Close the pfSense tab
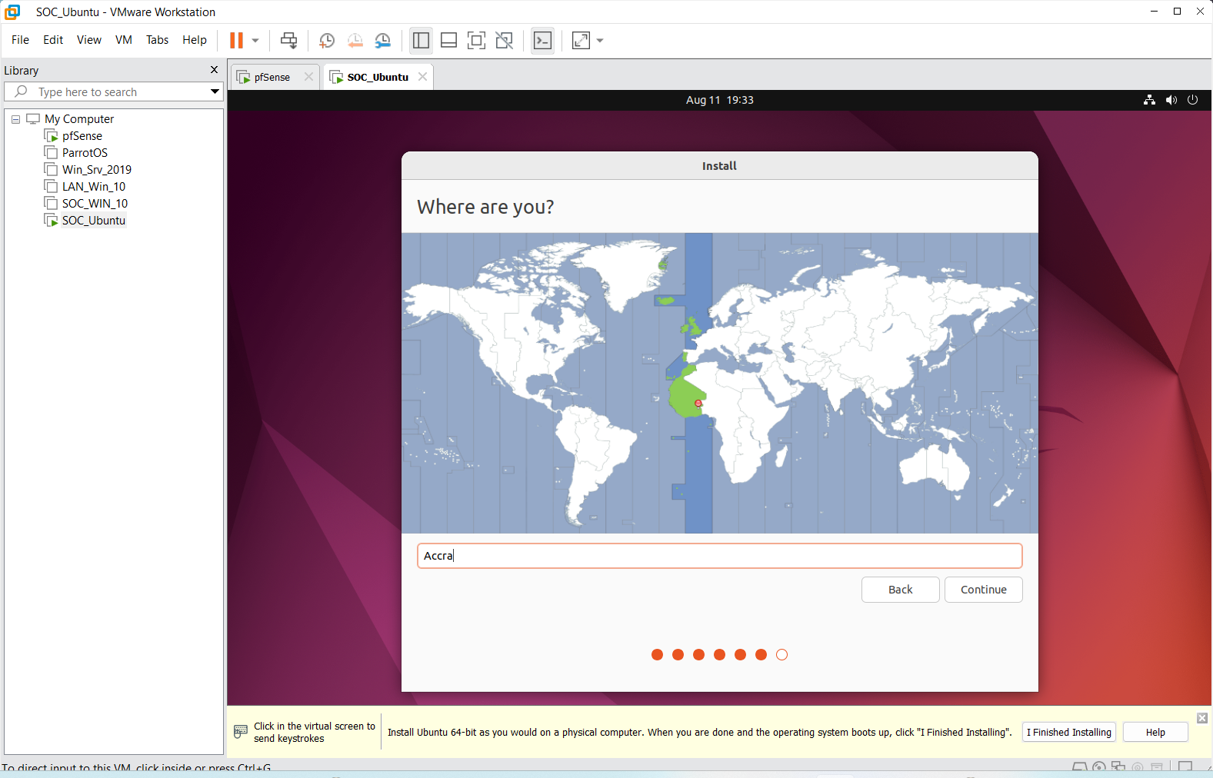The image size is (1213, 778). [x=308, y=77]
